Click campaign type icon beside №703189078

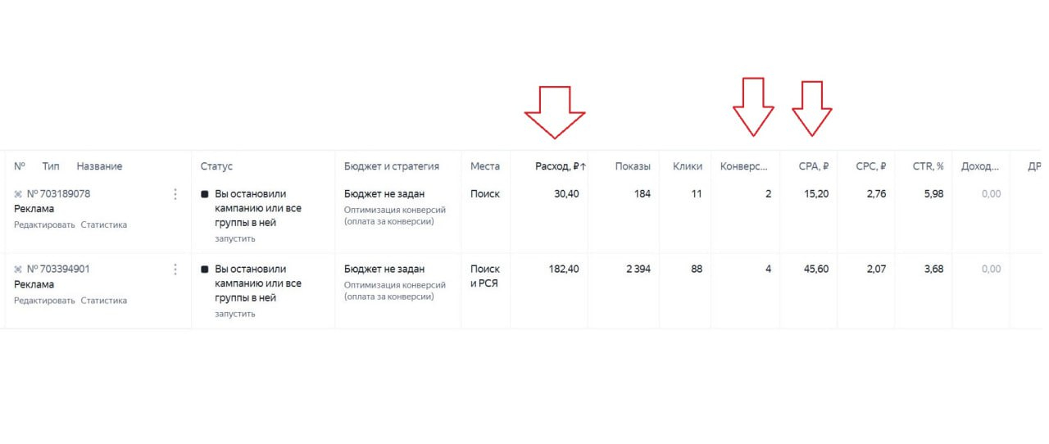click(x=18, y=194)
